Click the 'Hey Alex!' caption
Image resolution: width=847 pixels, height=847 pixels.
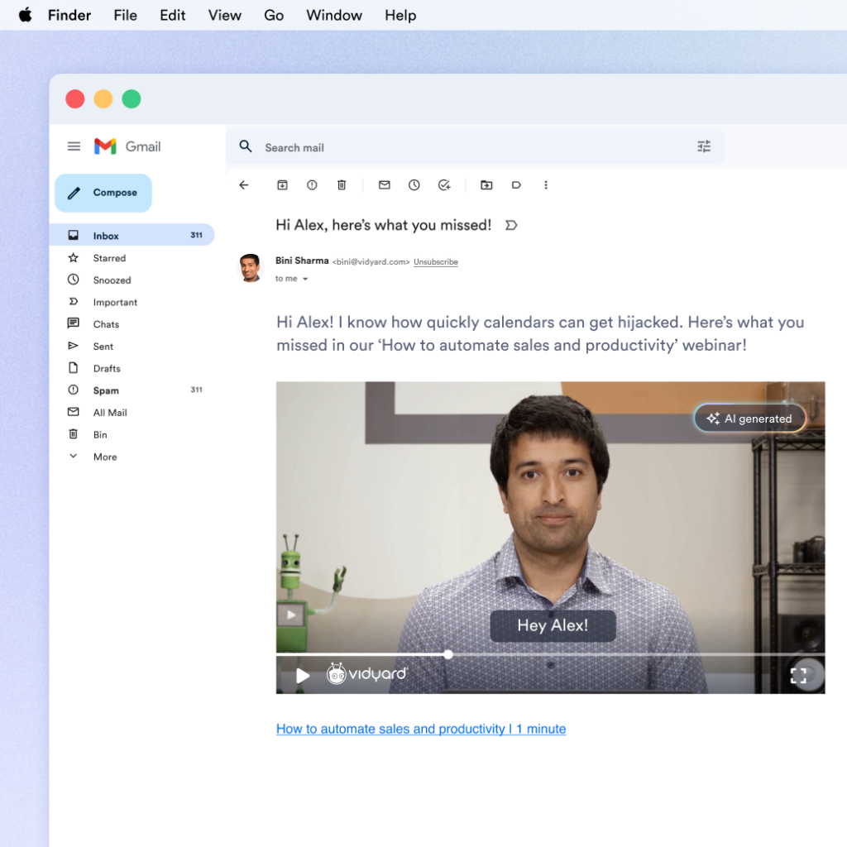pyautogui.click(x=553, y=625)
